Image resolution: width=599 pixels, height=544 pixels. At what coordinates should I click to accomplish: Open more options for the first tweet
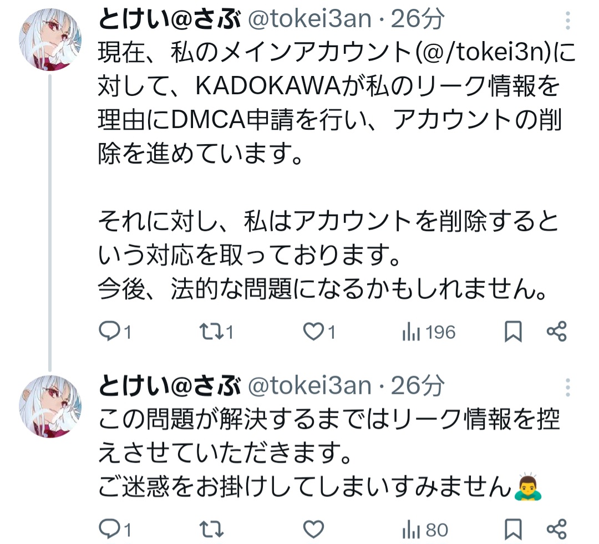tap(567, 21)
